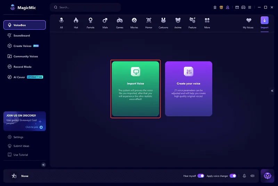Select the Horror skull category
This screenshot has width=278, height=186.
[x=149, y=23]
